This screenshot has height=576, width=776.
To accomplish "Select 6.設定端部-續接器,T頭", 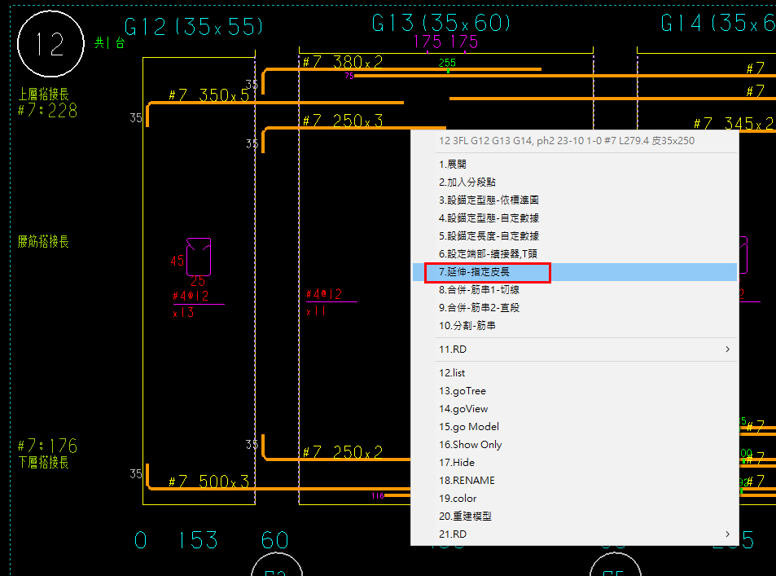I will 575,253.
